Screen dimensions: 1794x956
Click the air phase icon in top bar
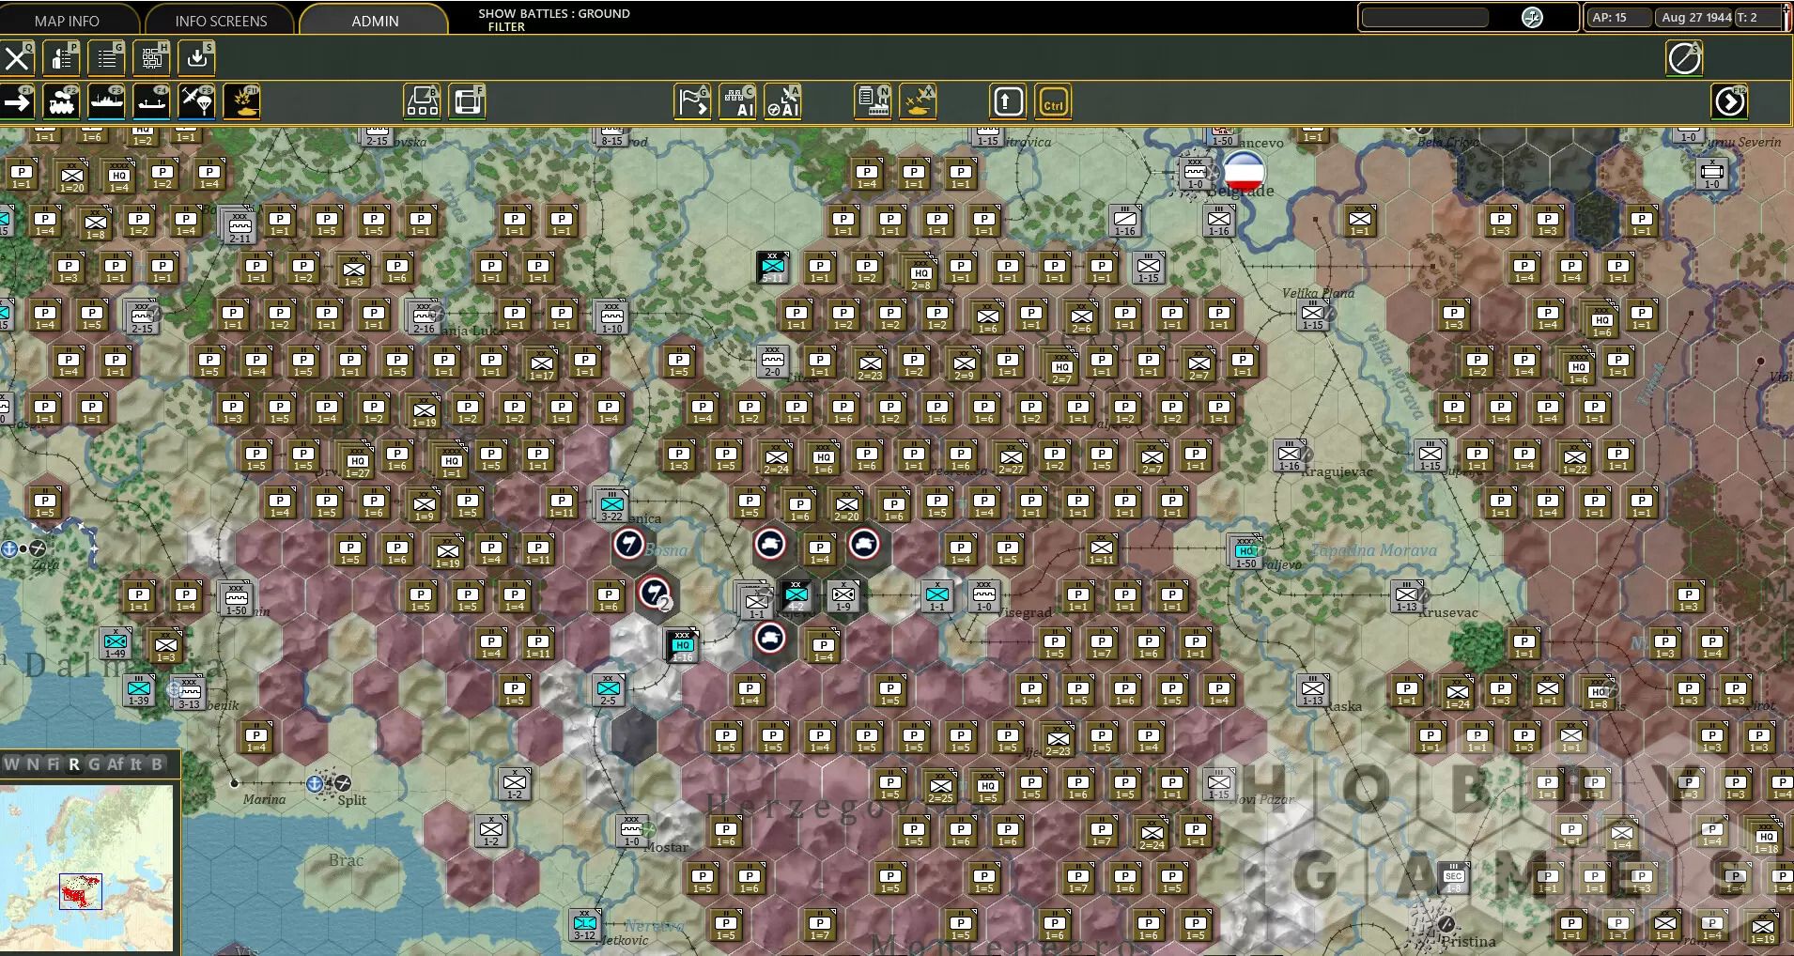click(1532, 18)
